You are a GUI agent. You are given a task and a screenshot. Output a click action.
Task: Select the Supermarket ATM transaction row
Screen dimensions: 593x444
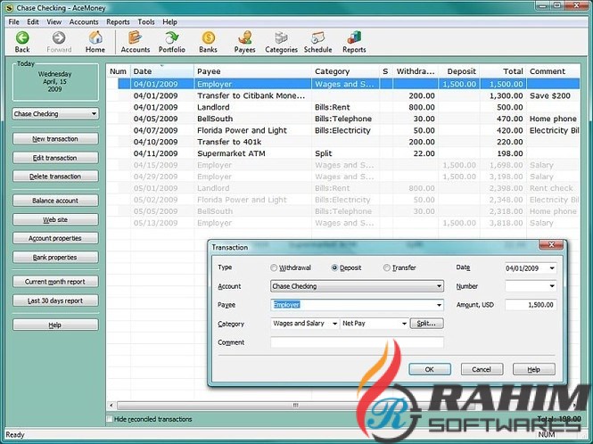pyautogui.click(x=343, y=153)
